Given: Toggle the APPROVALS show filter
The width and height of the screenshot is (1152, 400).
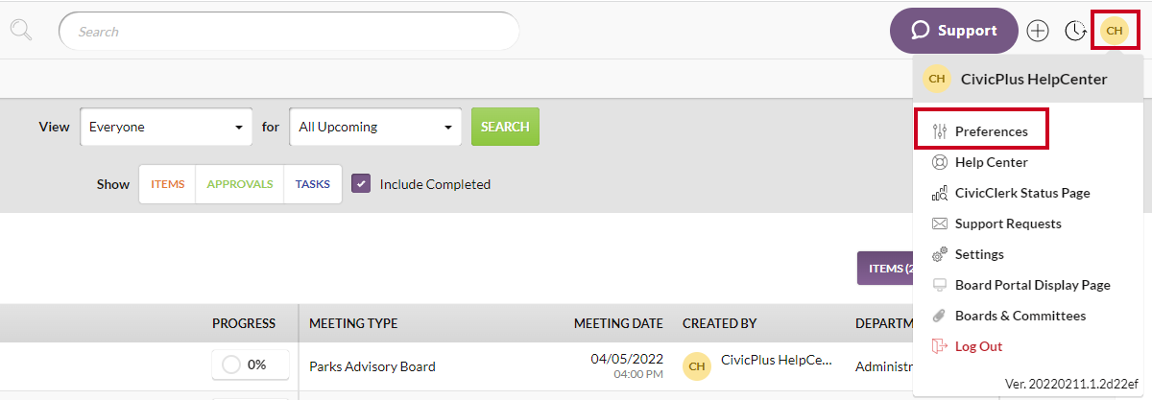Looking at the screenshot, I should [x=240, y=184].
